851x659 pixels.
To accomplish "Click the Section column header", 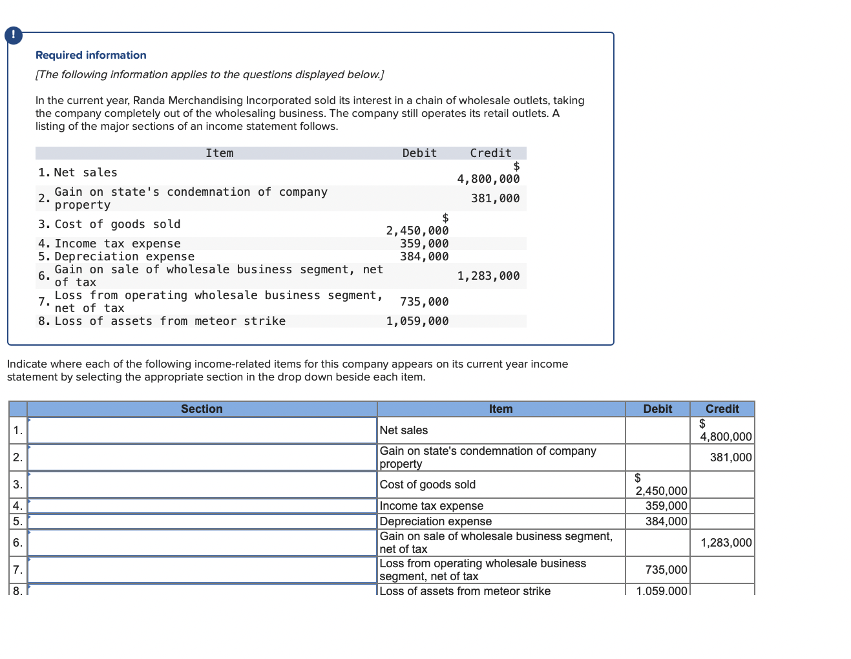I will pyautogui.click(x=202, y=409).
